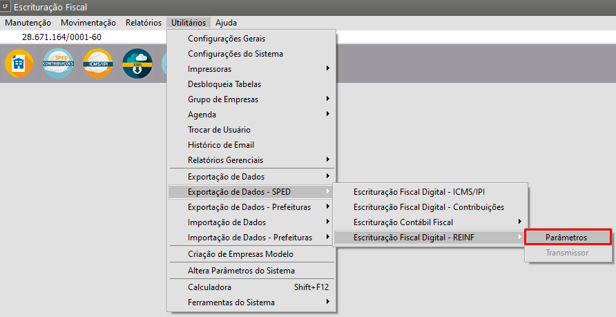Viewport: 616px width, 317px height.
Task: Select Escrituração Fiscal Digital - Contribuições
Action: point(429,206)
